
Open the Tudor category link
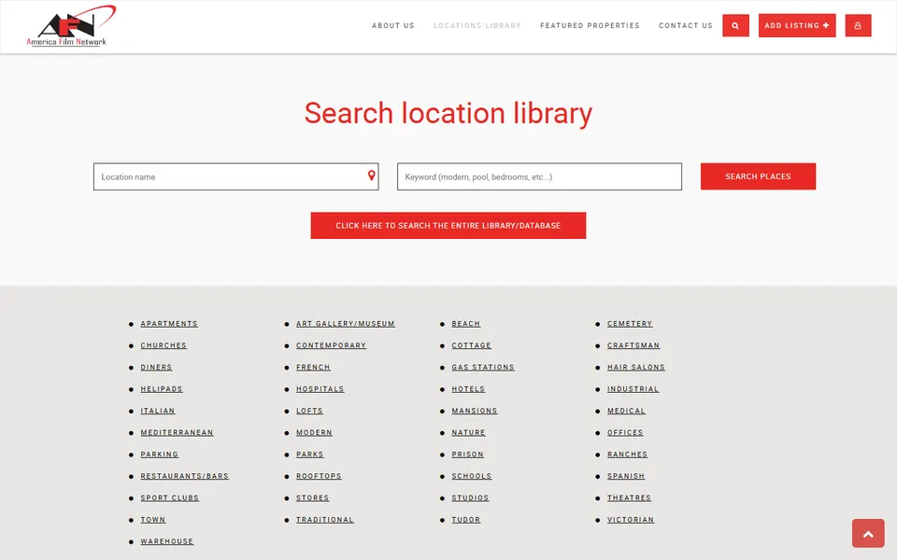(x=466, y=520)
